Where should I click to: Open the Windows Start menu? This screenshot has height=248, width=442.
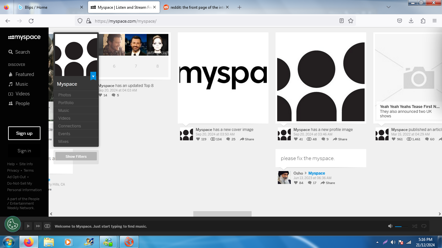[x=8, y=242]
